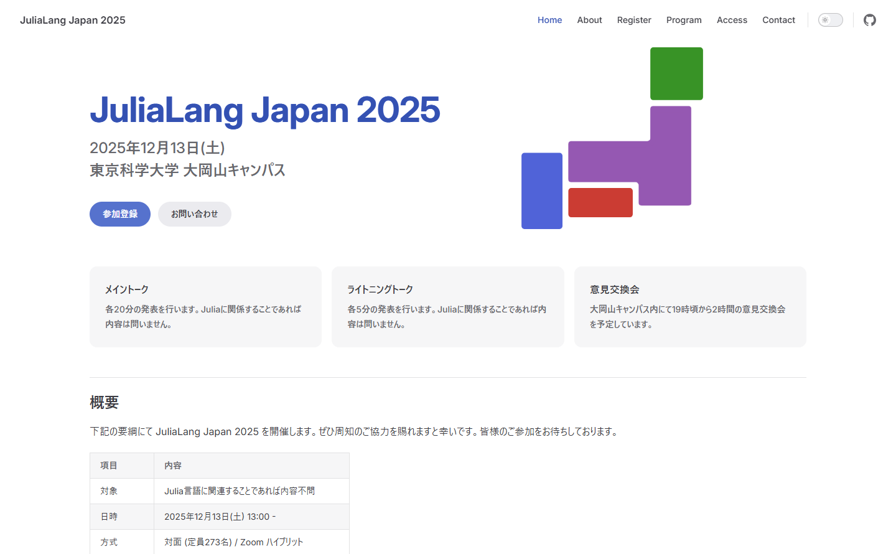This screenshot has width=896, height=554.
Task: Open the ライトニングトーク feature card
Action: (448, 307)
